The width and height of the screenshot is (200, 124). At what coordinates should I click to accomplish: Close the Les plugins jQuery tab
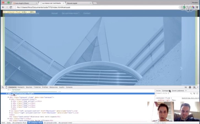36,3
